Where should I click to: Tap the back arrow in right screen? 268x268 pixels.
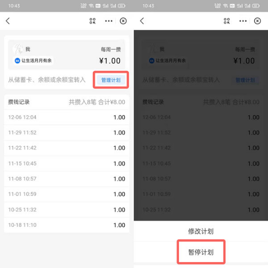[x=142, y=21]
